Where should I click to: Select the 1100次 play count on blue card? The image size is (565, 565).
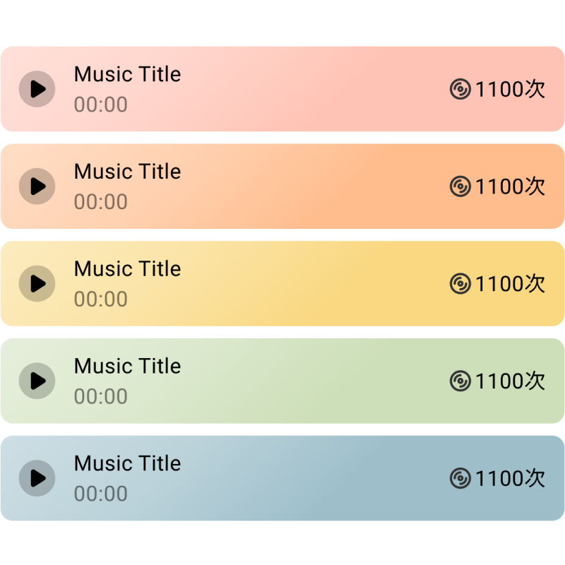point(510,478)
